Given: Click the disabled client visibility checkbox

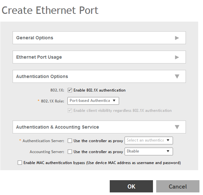Looking at the screenshot, I should (70, 111).
